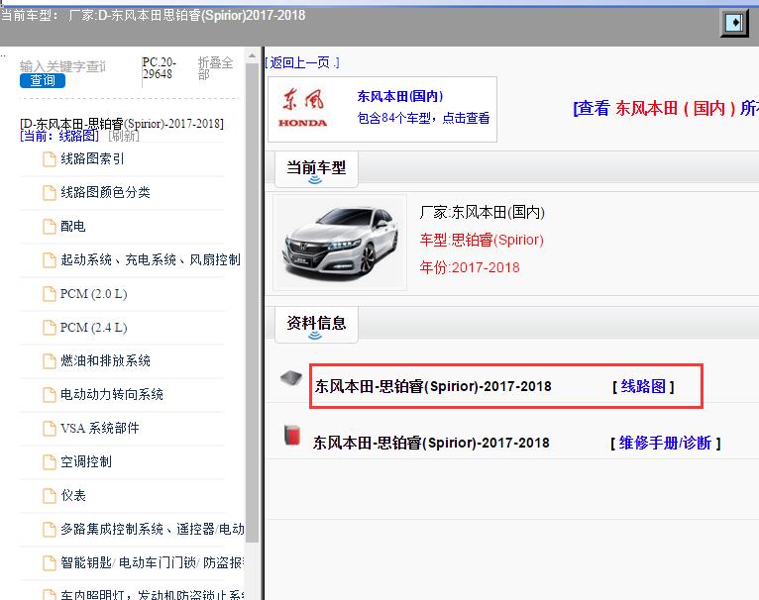Click the document icon beside 配电
This screenshot has width=759, height=600.
(49, 227)
